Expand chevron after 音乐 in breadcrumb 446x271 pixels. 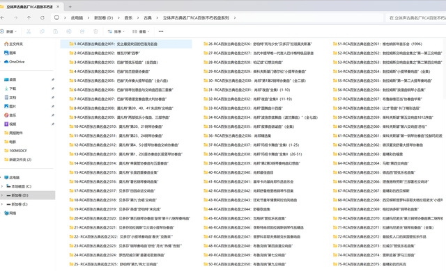[x=138, y=18]
